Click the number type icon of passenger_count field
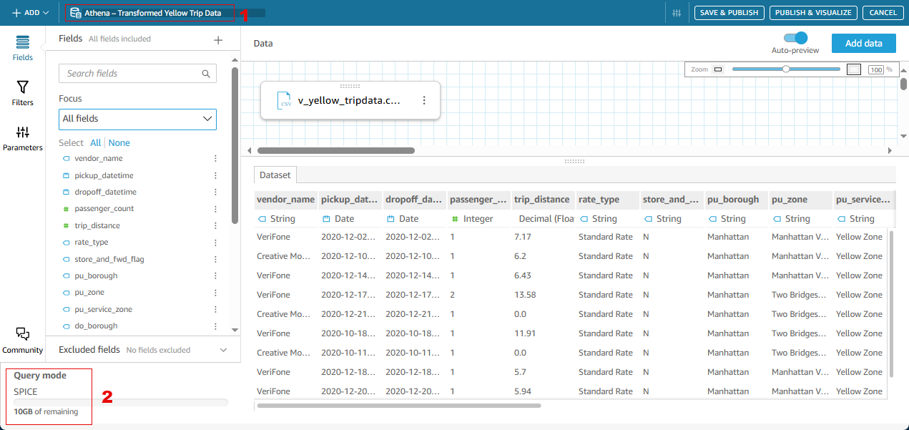Image resolution: width=909 pixels, height=430 pixels. click(66, 209)
